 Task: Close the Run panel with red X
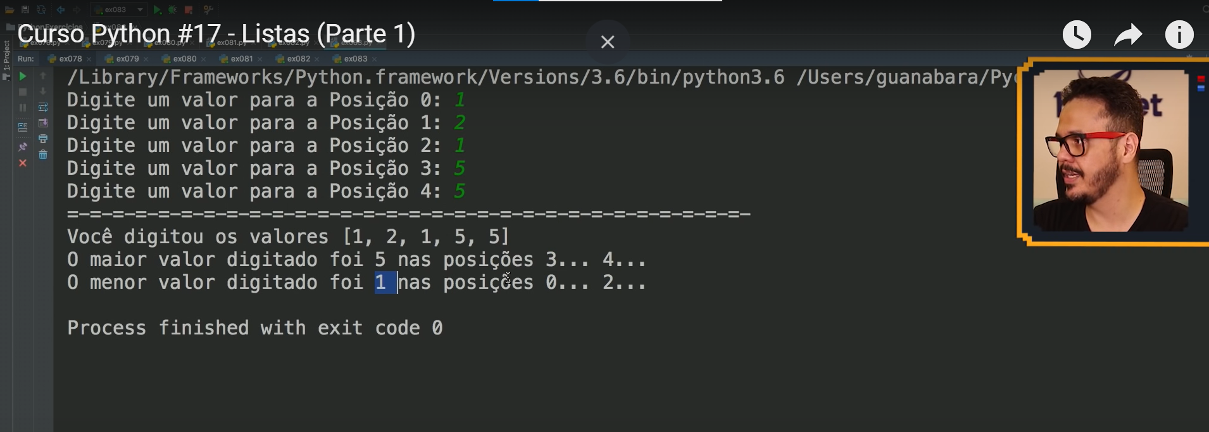(23, 163)
